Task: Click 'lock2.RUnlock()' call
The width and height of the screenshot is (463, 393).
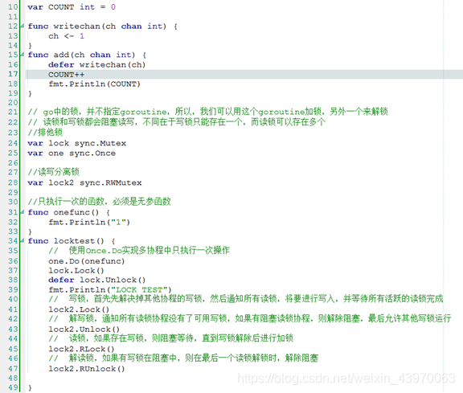Action: coord(87,369)
